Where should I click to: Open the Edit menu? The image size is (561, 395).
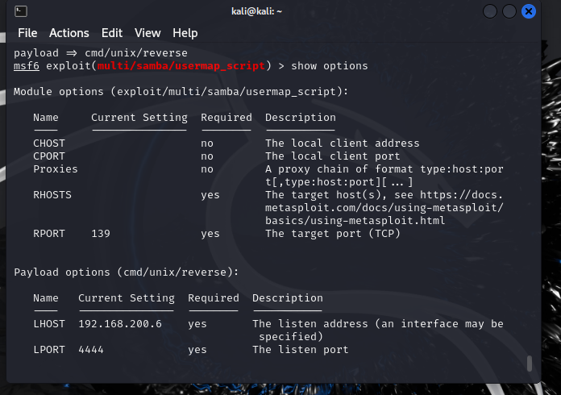click(112, 33)
